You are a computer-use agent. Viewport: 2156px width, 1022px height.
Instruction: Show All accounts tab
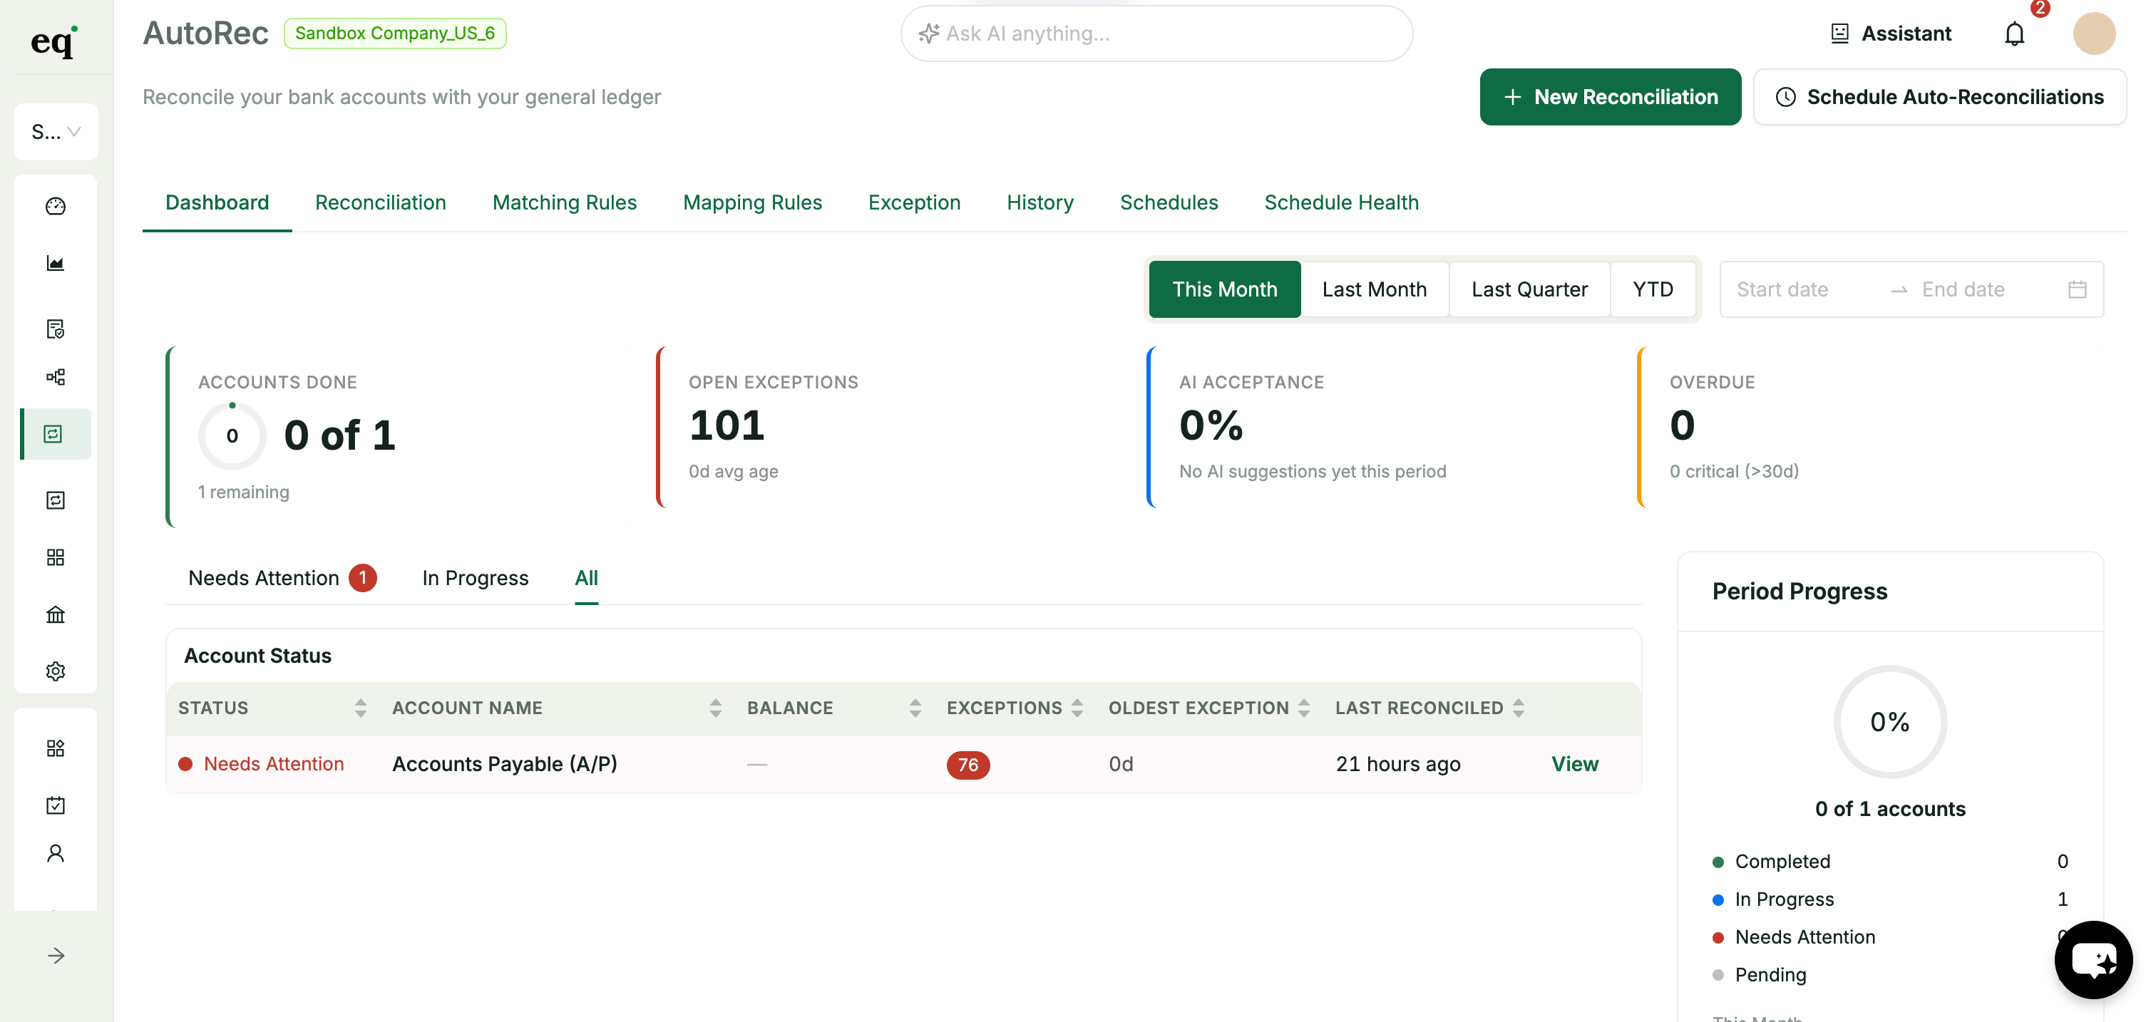coord(586,578)
